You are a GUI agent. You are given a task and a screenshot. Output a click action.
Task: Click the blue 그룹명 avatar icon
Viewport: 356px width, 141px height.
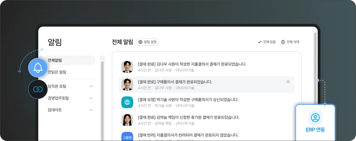(127, 137)
